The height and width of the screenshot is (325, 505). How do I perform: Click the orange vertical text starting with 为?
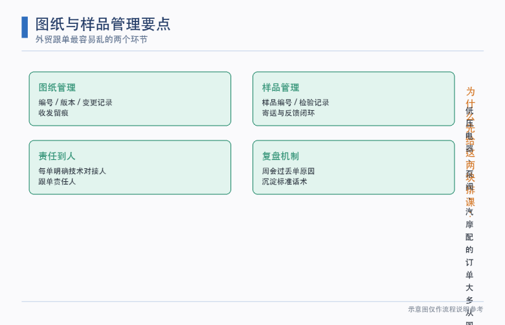pyautogui.click(x=471, y=146)
